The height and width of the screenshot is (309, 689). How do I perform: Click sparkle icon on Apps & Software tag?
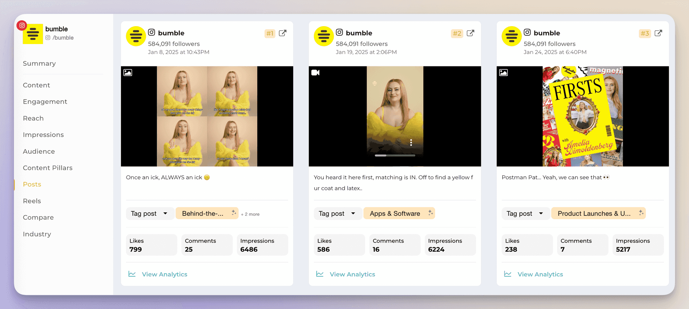coord(430,212)
